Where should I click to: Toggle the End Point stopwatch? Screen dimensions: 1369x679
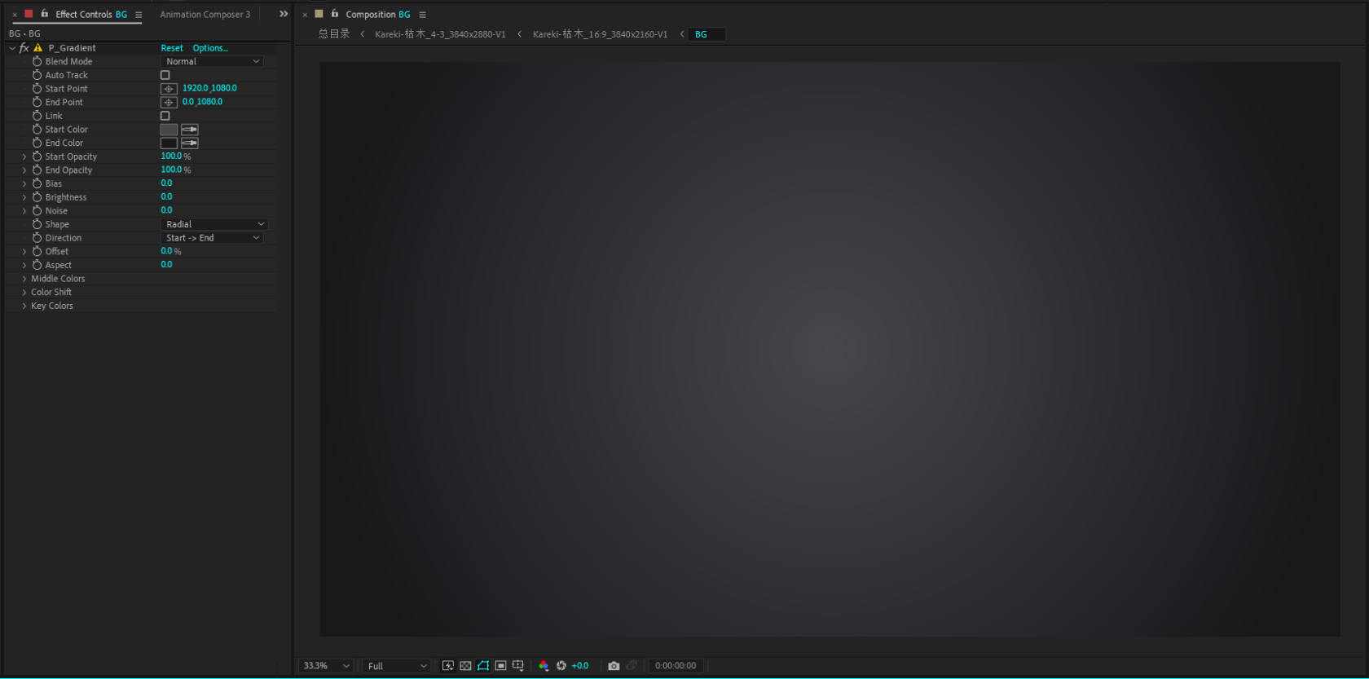click(x=37, y=102)
